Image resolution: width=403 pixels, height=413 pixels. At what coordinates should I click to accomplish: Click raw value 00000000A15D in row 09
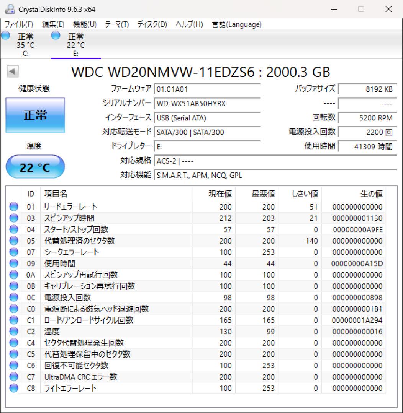[357, 263]
